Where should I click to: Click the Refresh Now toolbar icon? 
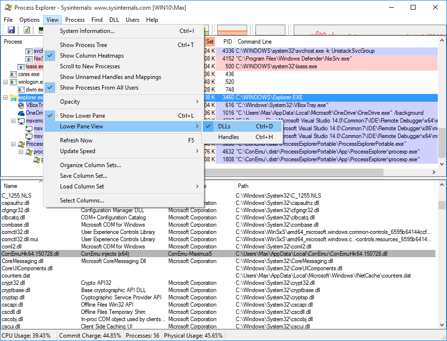pos(27,30)
